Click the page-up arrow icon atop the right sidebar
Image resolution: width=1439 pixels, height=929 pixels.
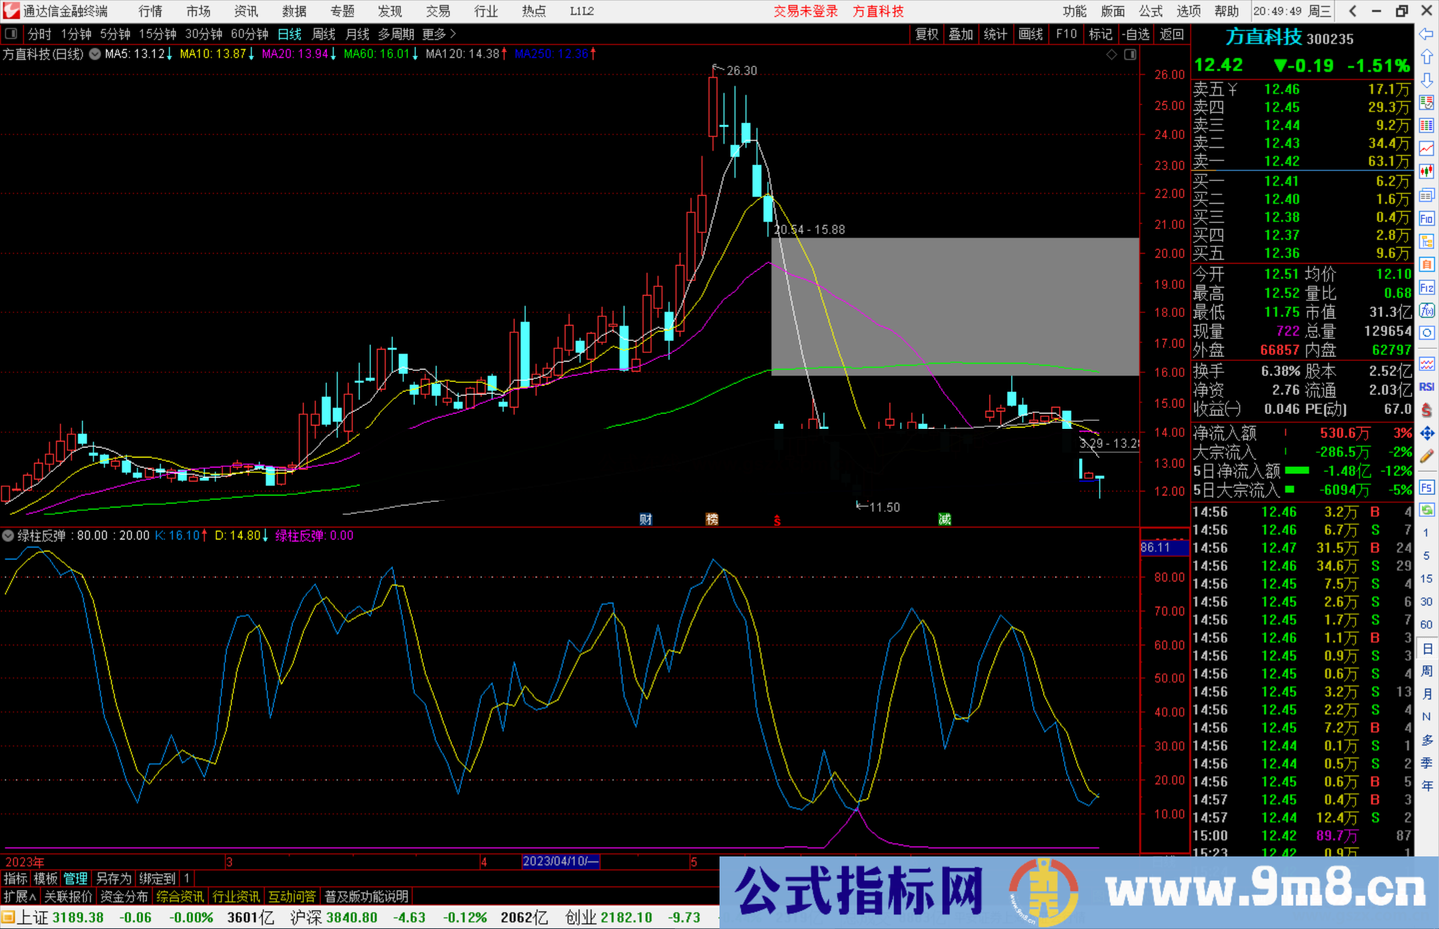pyautogui.click(x=1427, y=56)
